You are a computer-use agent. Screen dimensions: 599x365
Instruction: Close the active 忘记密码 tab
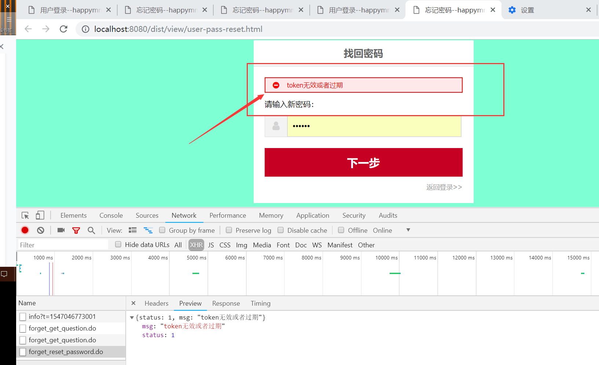pos(493,10)
